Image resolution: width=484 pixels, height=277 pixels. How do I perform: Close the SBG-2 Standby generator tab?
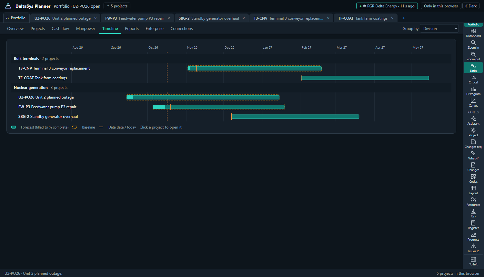pyautogui.click(x=244, y=18)
